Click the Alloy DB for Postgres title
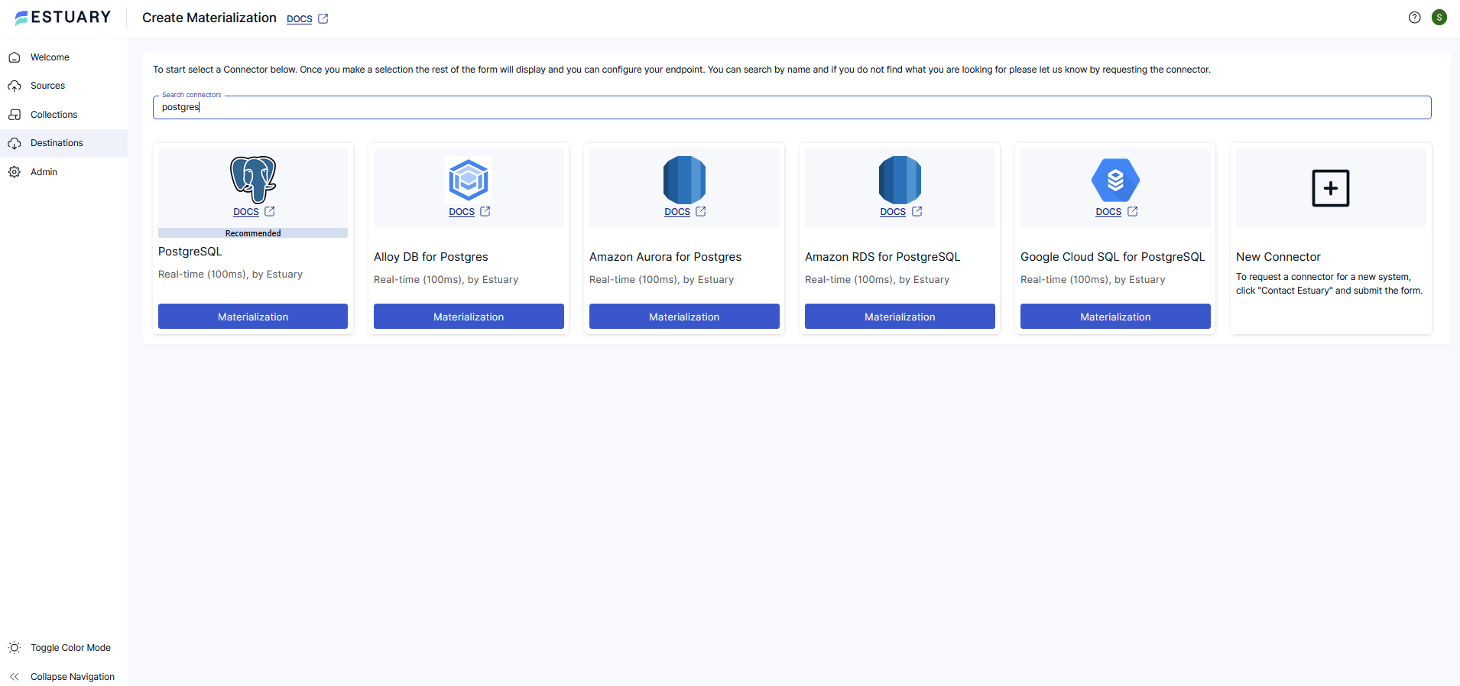 (x=431, y=257)
